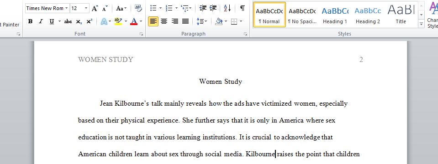This screenshot has height=164, width=438.
Task: Click the Shrink Font icon
Action: pyautogui.click(x=105, y=8)
